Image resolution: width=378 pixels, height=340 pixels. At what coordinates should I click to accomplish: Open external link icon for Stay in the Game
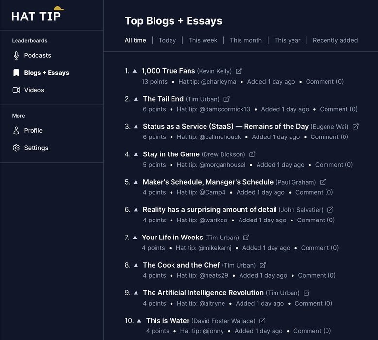(252, 154)
